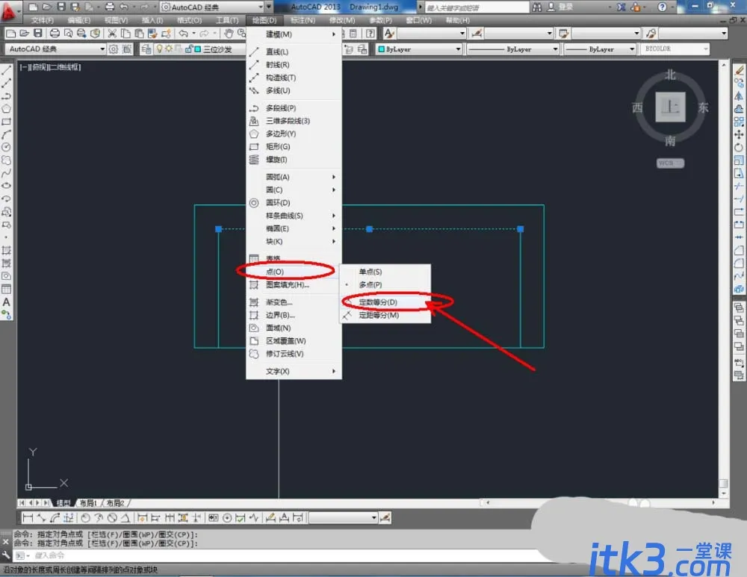Click the Move tool in the right toolbar
This screenshot has width=747, height=577.
(739, 134)
